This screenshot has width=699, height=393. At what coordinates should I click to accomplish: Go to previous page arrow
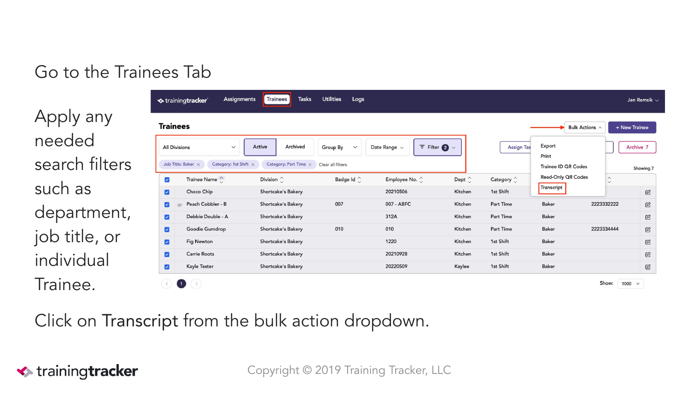coord(166,284)
